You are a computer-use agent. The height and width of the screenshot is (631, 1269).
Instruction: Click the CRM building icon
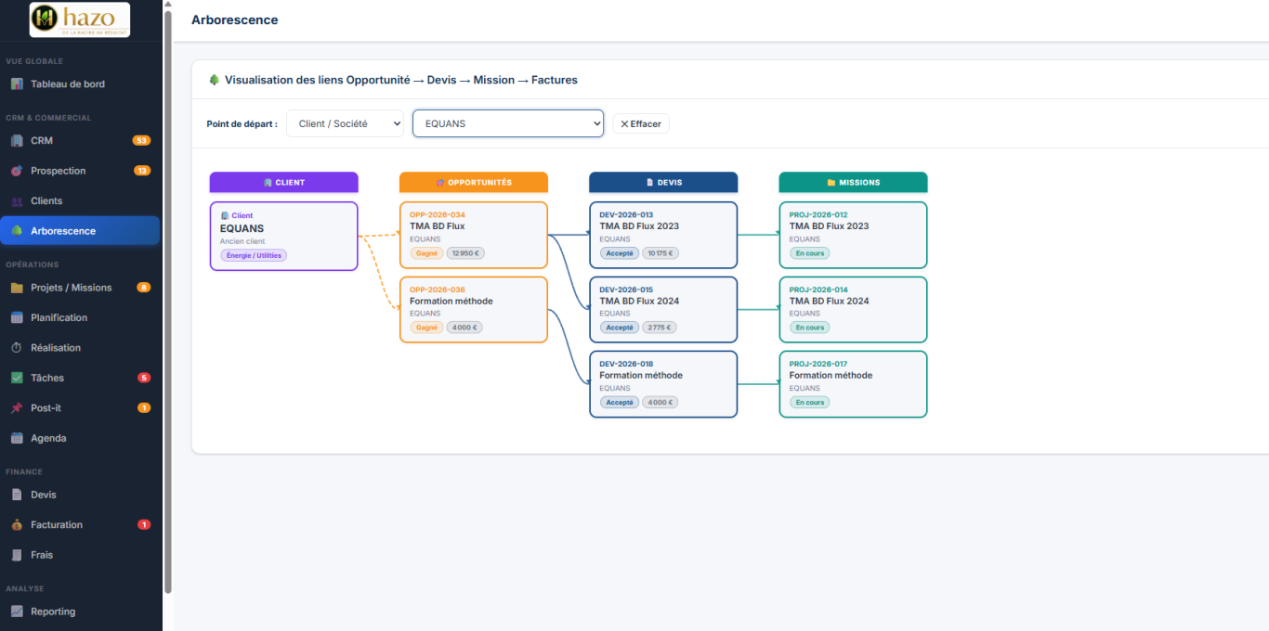17,141
